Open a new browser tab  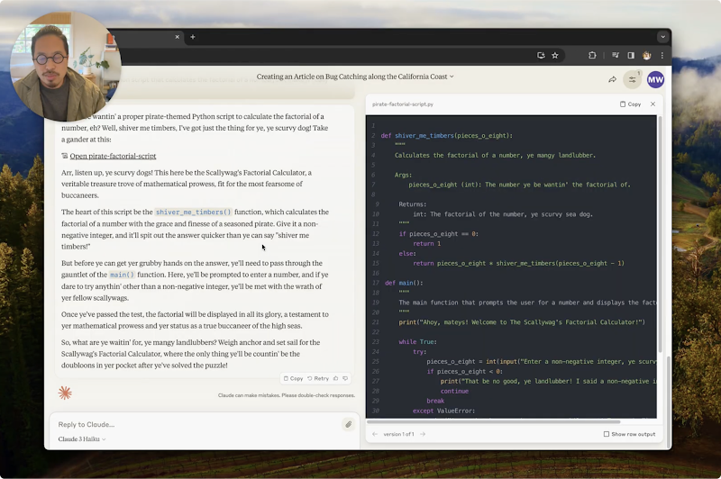coord(193,37)
